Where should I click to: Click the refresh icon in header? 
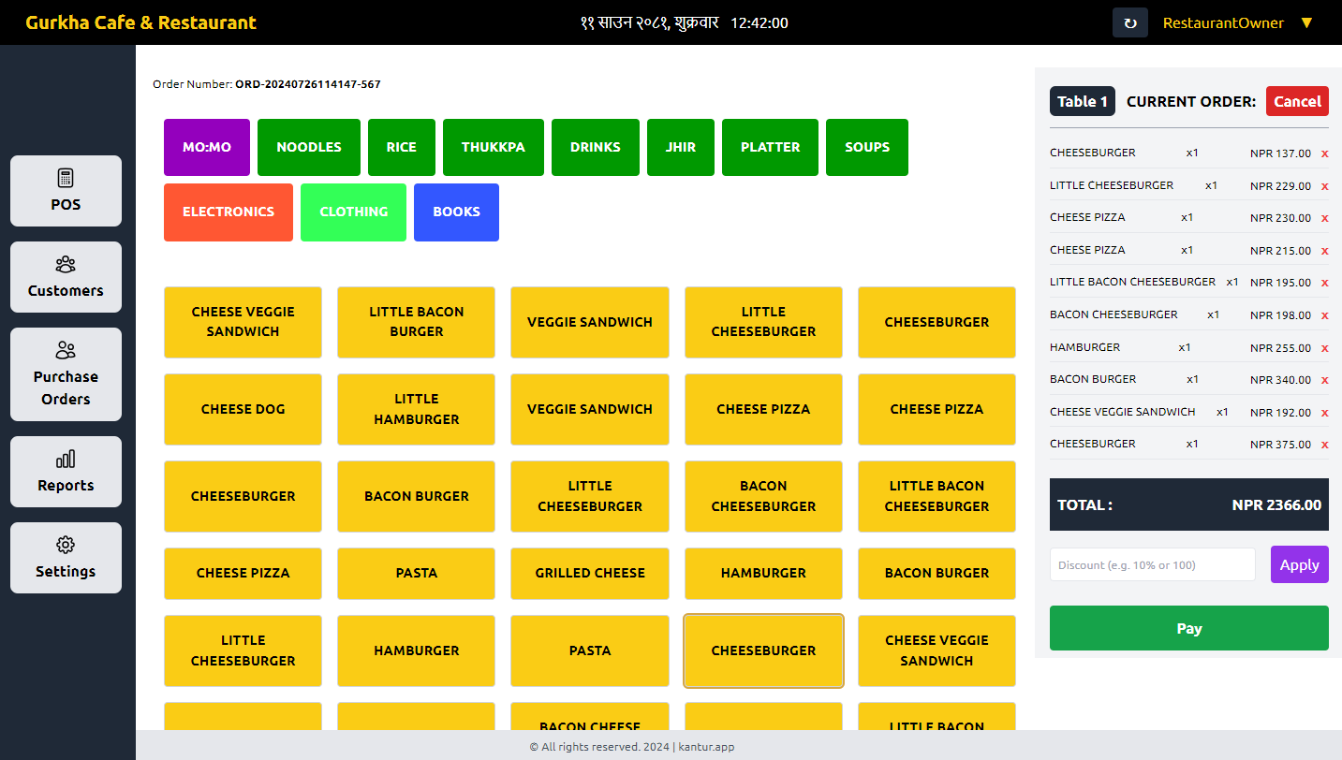pos(1130,22)
